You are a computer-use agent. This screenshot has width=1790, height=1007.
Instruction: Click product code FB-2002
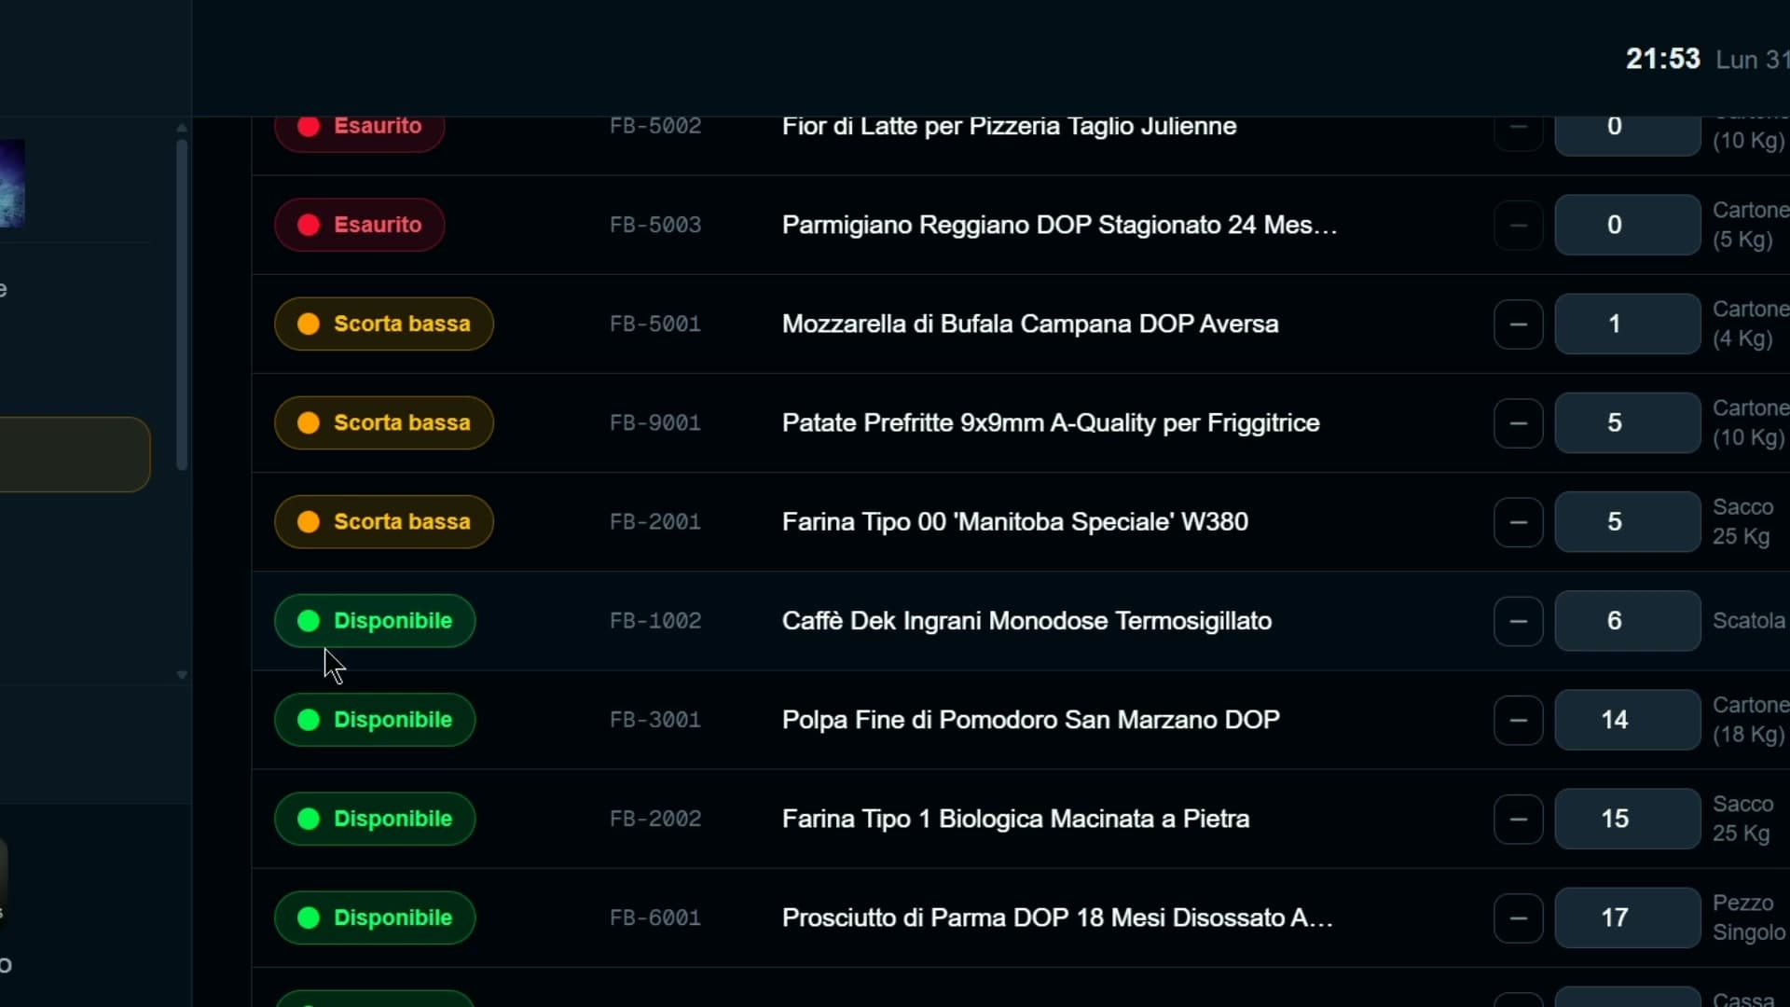(655, 819)
